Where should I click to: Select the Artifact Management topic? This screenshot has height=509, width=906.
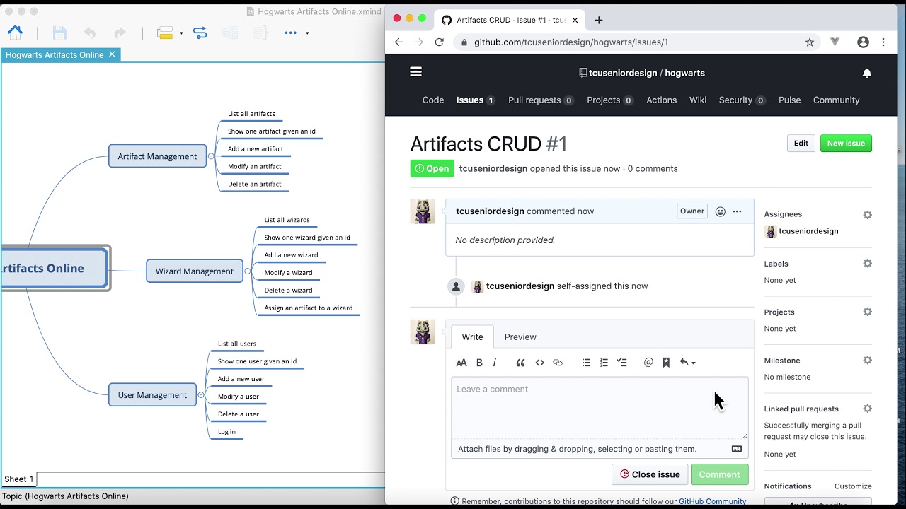157,156
